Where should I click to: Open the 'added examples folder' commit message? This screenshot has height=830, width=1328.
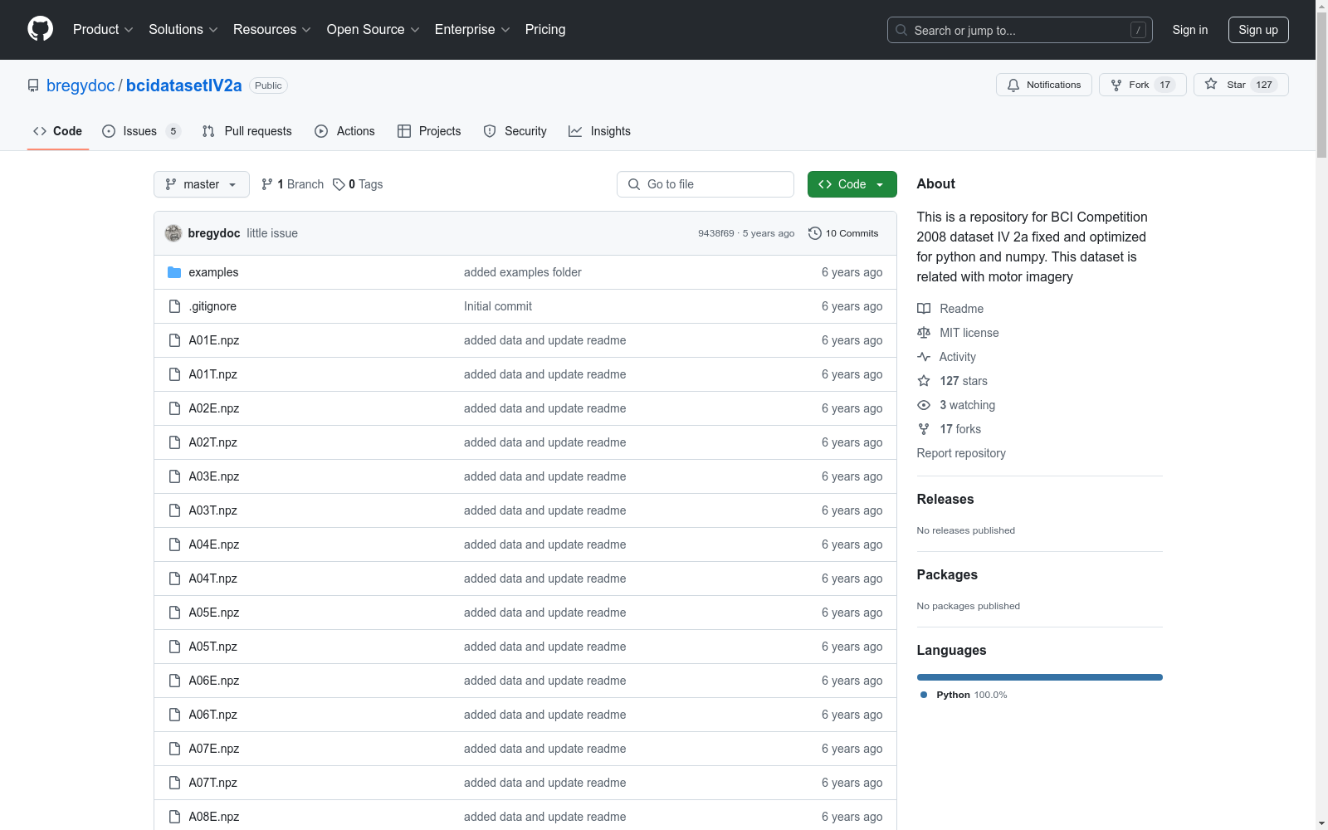[x=523, y=272]
